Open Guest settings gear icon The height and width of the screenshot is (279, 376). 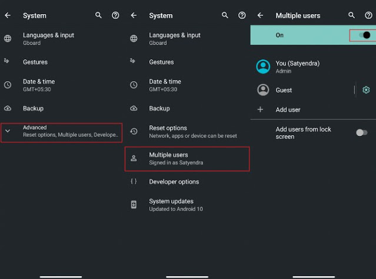point(366,90)
